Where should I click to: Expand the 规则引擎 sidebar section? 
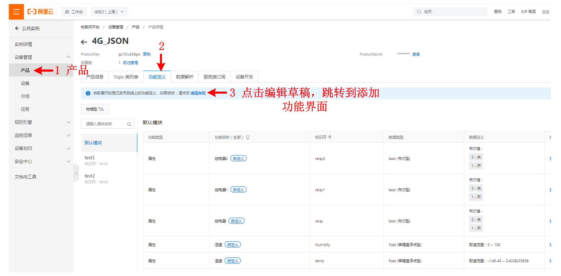click(69, 122)
